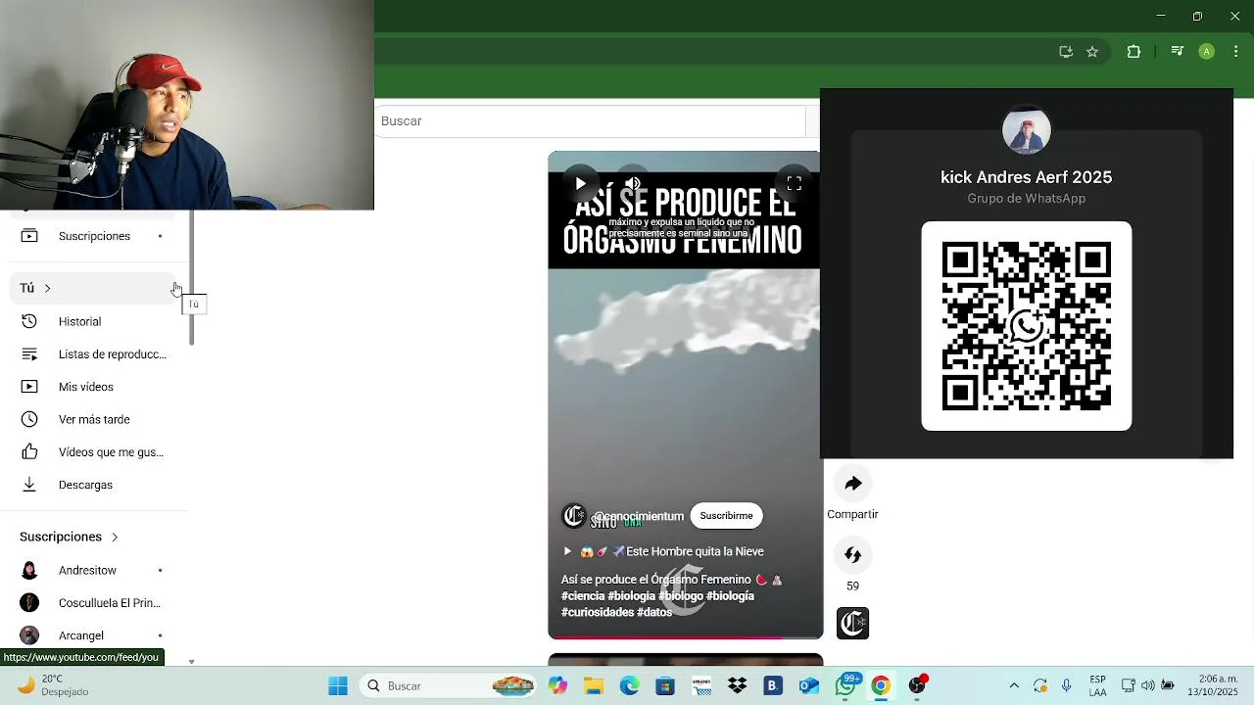Bookmark this page with star icon

pos(1092,52)
